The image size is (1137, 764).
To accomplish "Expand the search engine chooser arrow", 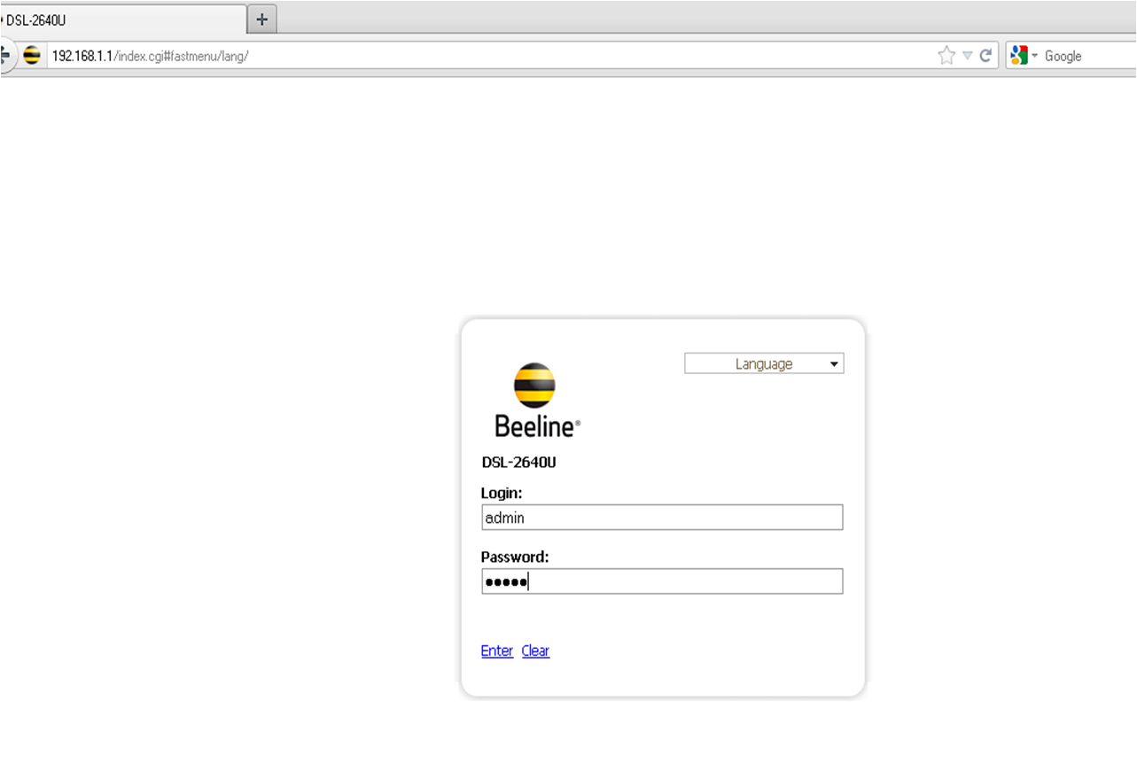I will (x=1034, y=56).
